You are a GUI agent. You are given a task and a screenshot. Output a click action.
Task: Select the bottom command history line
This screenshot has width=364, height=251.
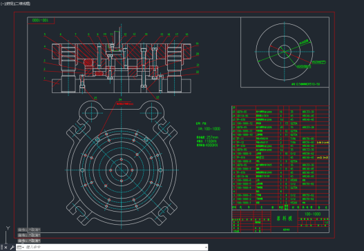[x=29, y=241]
